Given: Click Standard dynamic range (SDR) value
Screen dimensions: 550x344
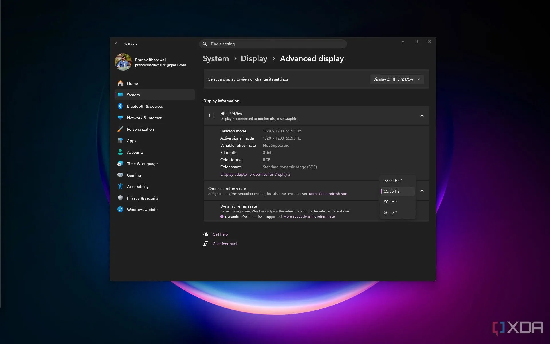Looking at the screenshot, I should coord(290,167).
